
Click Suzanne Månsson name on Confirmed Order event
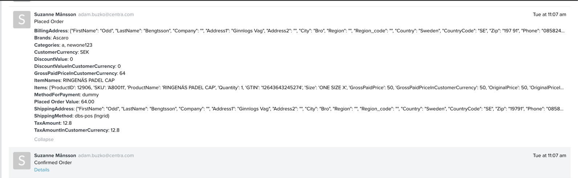coord(55,156)
